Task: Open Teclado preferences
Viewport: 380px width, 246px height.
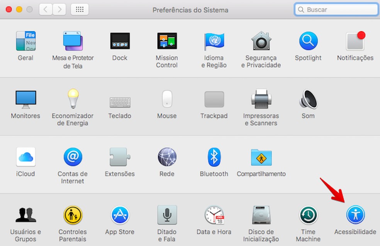Action: coord(120,100)
